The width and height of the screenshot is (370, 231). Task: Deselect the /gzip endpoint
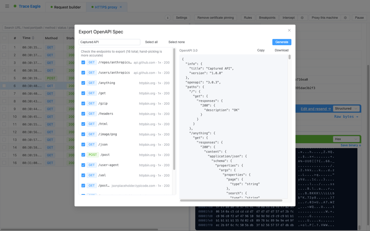pyautogui.click(x=83, y=103)
